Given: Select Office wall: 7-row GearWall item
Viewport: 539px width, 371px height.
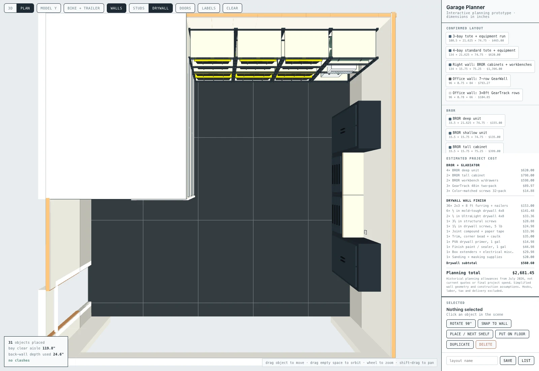Looking at the screenshot, I should [478, 81].
